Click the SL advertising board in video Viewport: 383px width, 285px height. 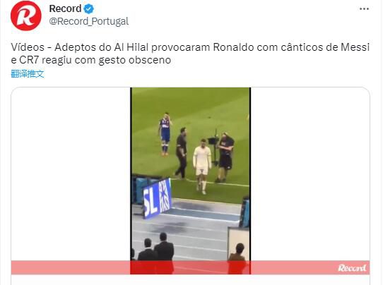tap(158, 198)
